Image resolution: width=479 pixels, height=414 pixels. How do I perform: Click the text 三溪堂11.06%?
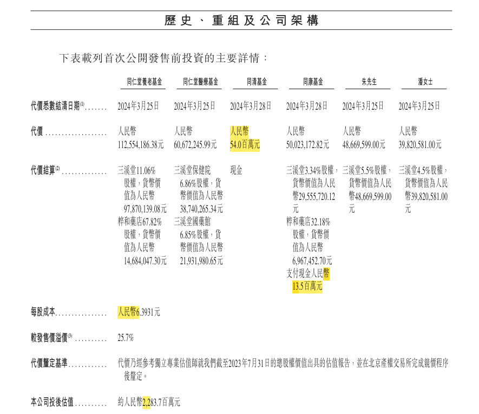[137, 170]
